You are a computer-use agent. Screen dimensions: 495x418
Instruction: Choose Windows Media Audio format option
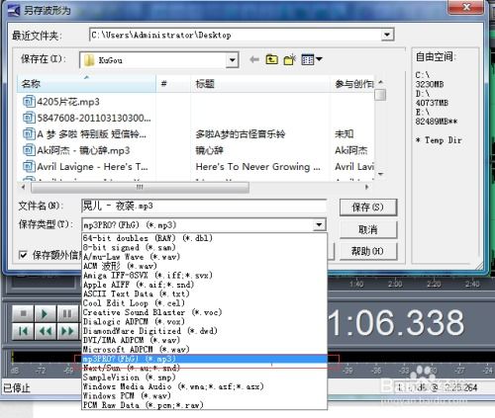[173, 386]
